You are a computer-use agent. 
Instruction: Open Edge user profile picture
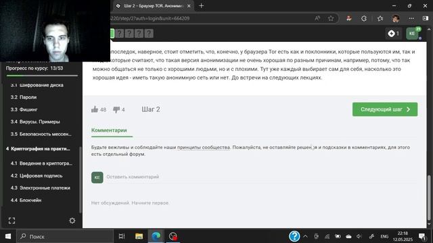coord(396,18)
